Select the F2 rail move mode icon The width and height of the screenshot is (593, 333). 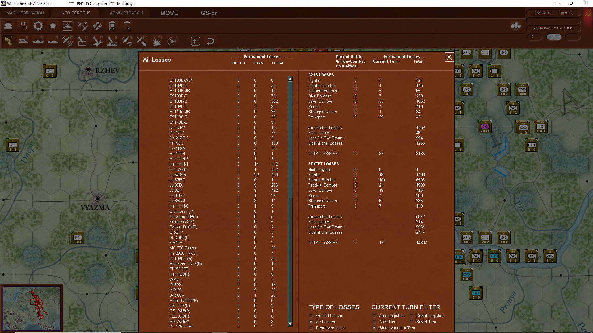[23, 41]
